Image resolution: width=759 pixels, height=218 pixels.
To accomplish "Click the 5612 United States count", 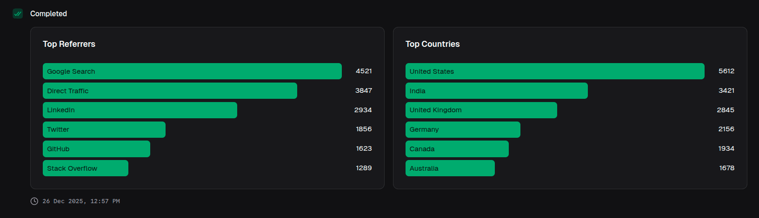I will [726, 71].
